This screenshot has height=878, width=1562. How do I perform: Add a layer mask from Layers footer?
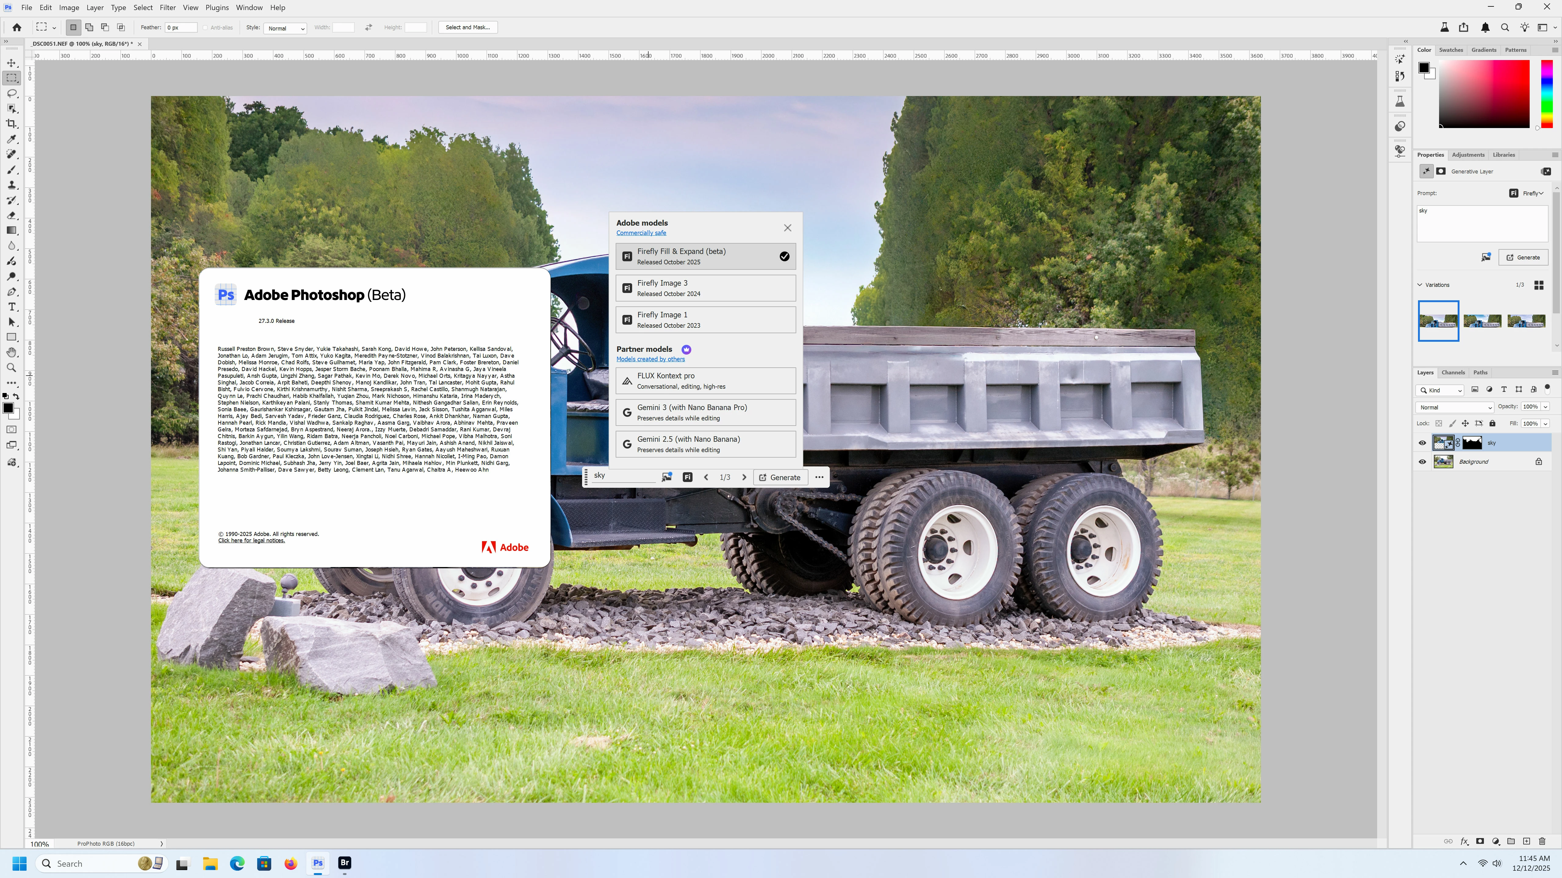1480,841
